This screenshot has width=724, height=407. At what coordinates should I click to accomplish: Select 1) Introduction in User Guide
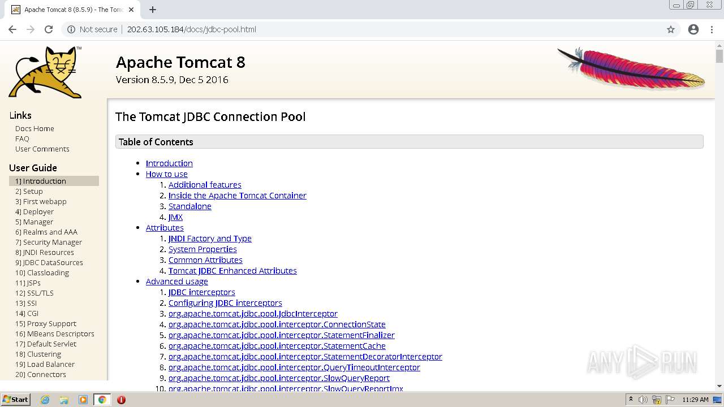click(x=54, y=181)
